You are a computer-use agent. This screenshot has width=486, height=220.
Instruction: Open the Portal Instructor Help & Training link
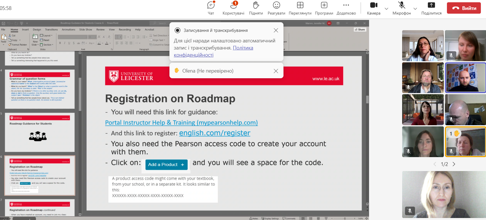(x=181, y=123)
